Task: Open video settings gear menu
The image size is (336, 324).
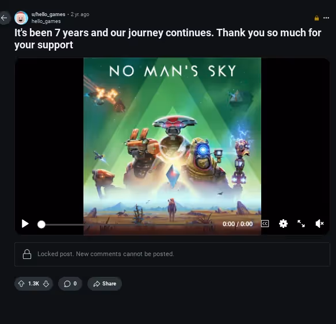Action: point(283,224)
